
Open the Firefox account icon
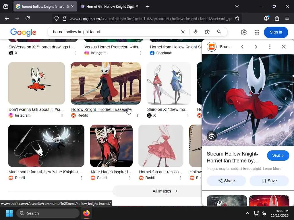click(266, 18)
